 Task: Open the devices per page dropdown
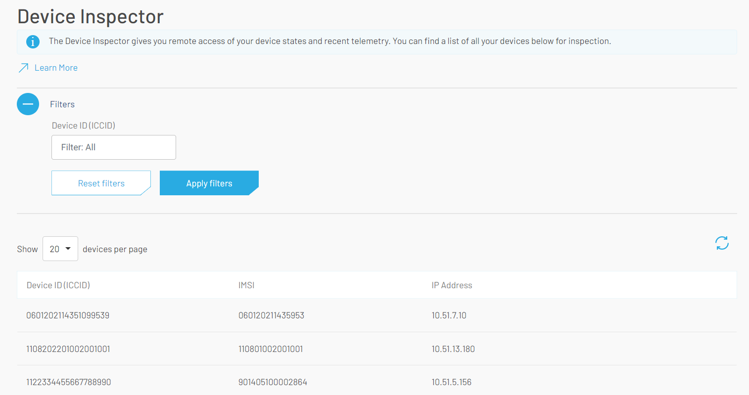coord(60,249)
